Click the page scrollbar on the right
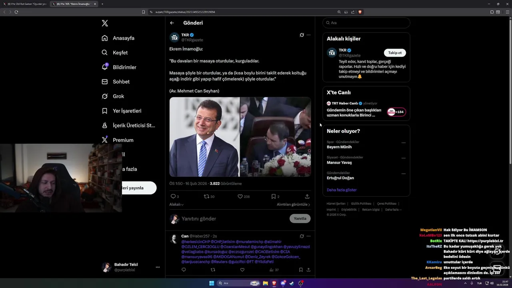 (510, 92)
